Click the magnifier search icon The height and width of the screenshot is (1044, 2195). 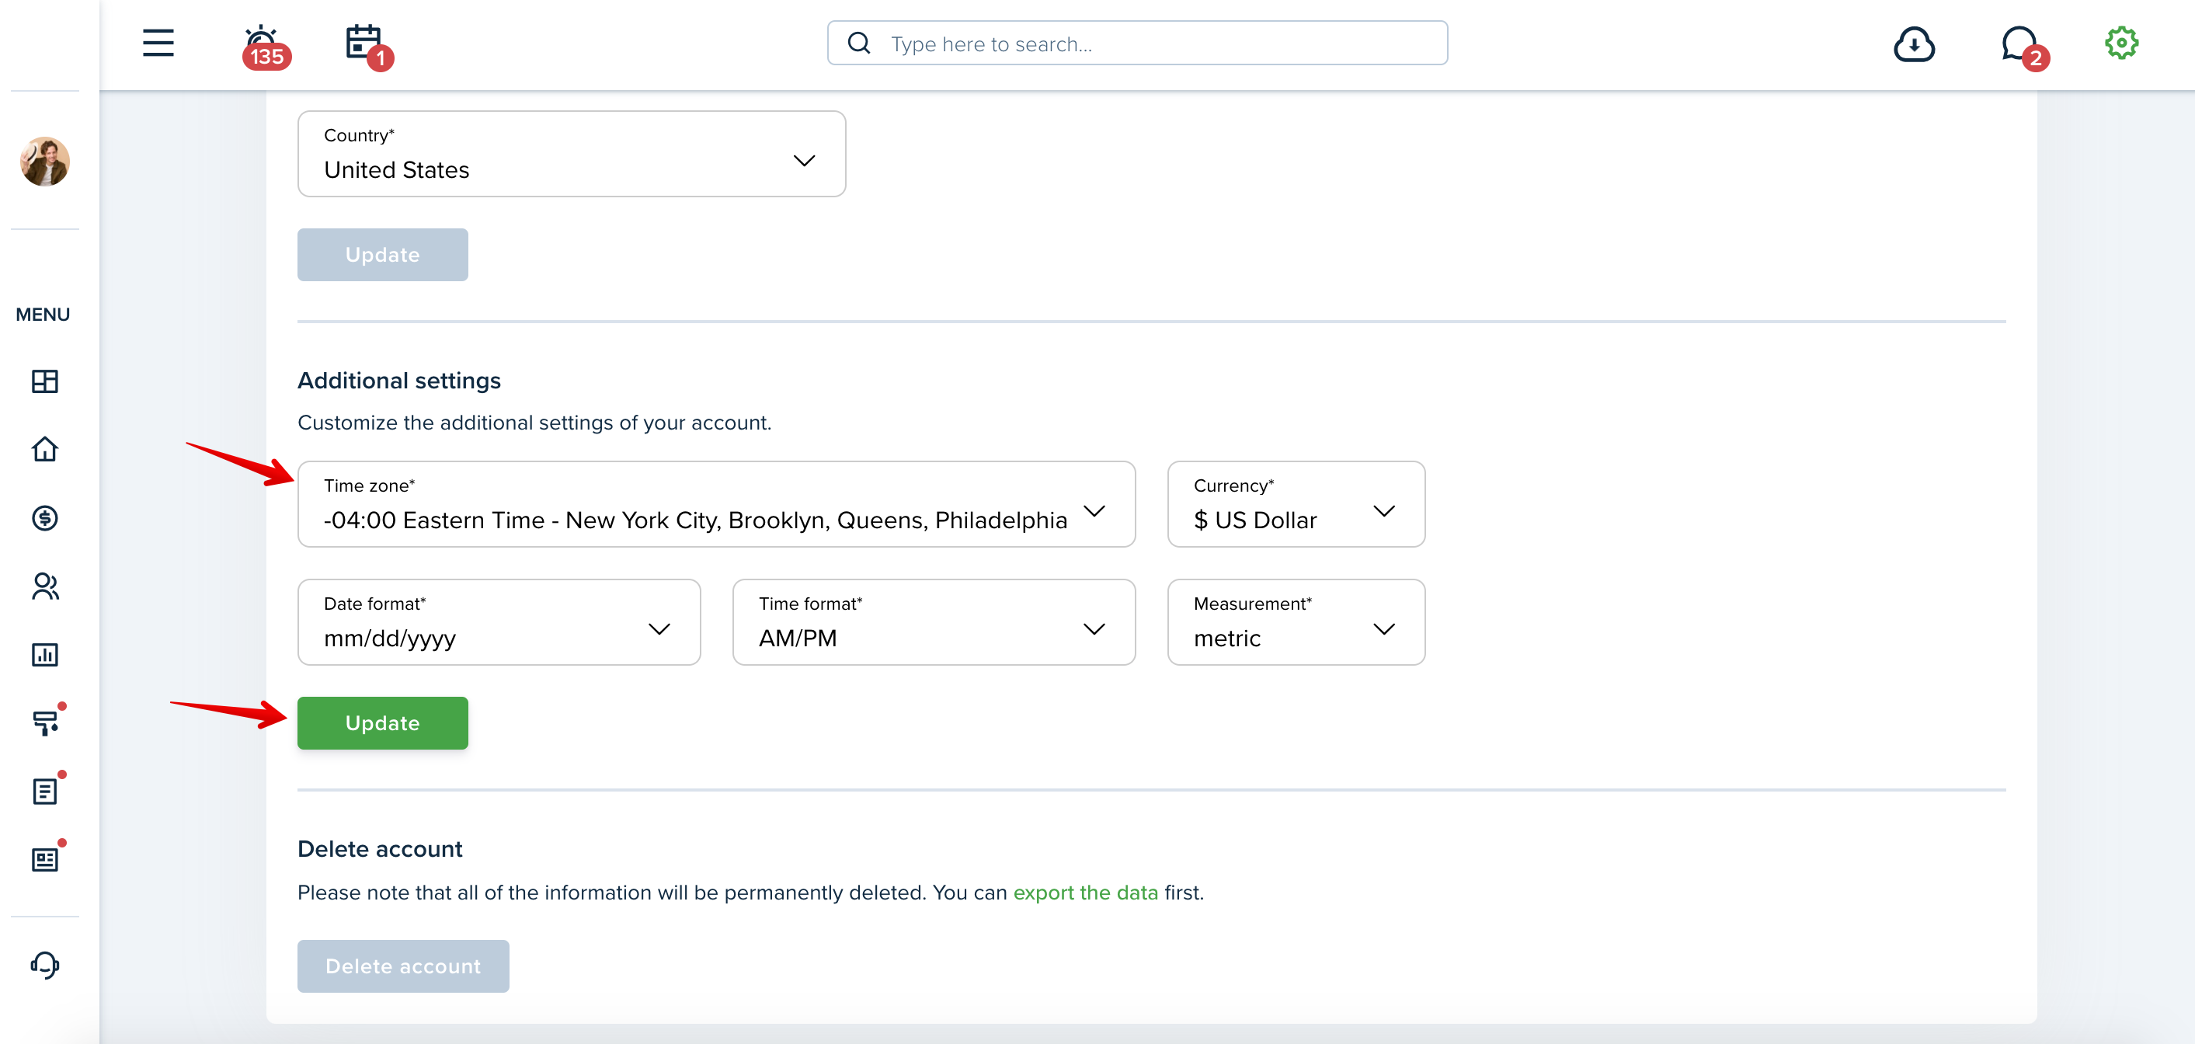click(859, 43)
